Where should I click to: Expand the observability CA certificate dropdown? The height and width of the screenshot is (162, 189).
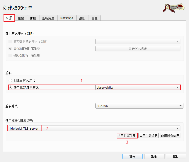tap(138, 88)
